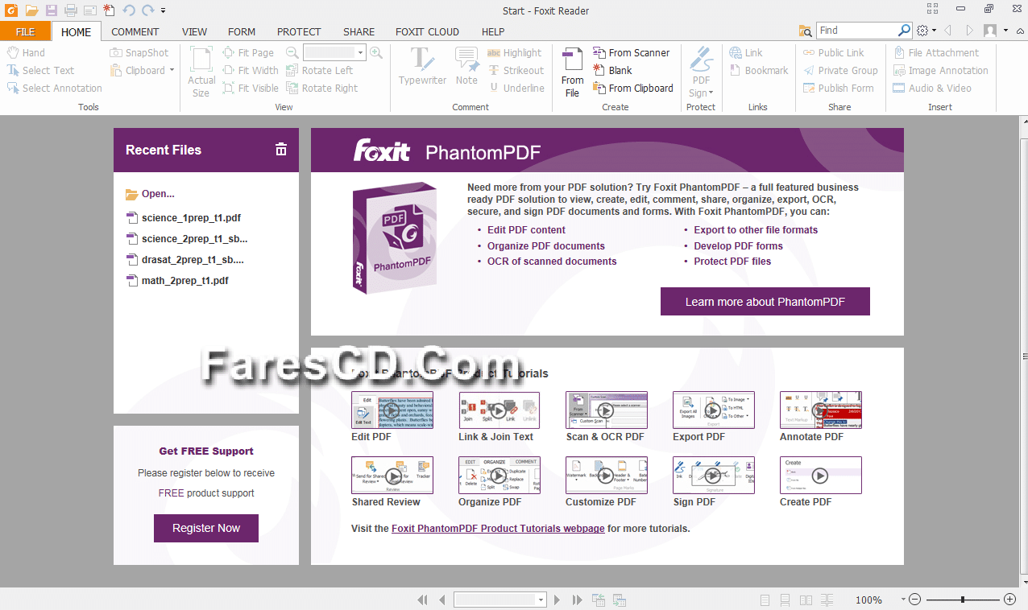
Task: Set view to Actual Size
Action: tap(201, 71)
